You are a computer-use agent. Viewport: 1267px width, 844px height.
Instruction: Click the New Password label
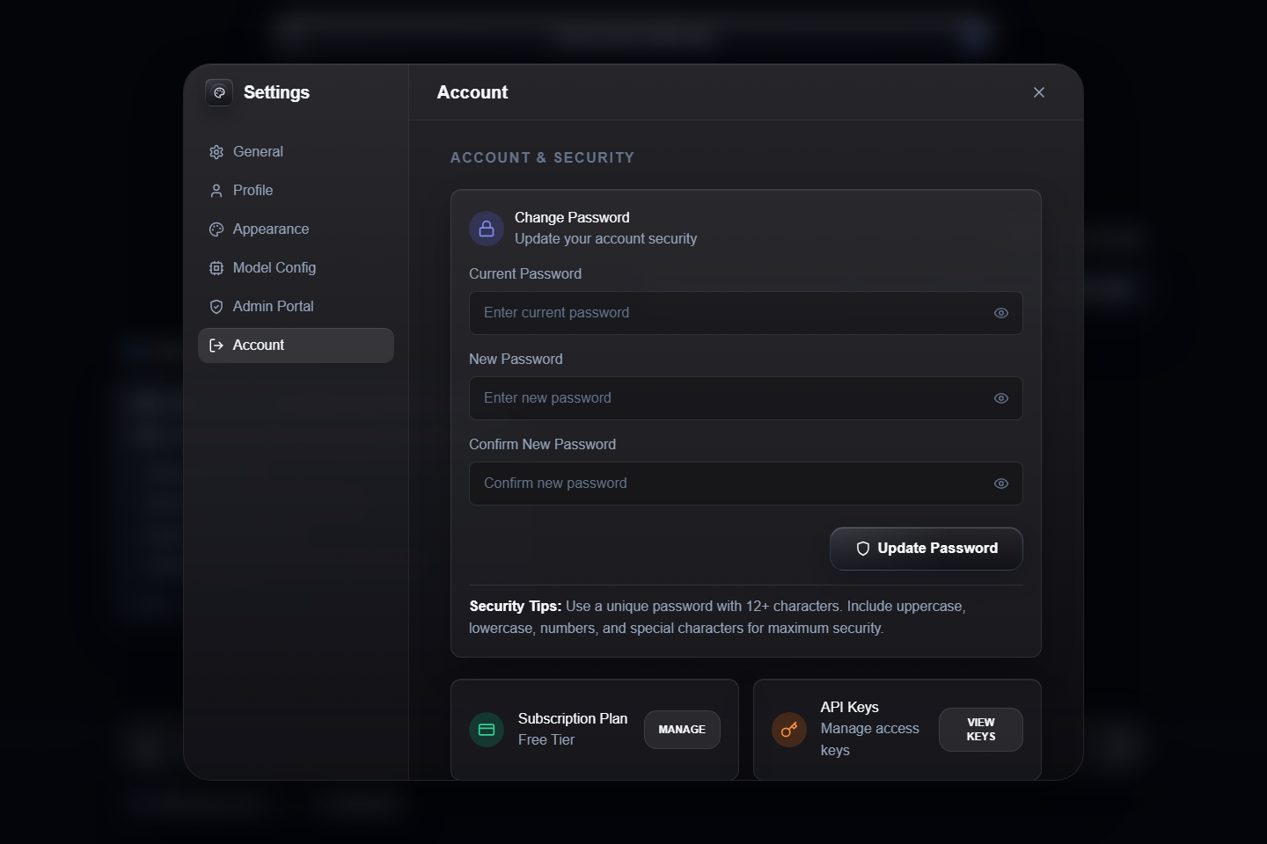[x=516, y=359]
